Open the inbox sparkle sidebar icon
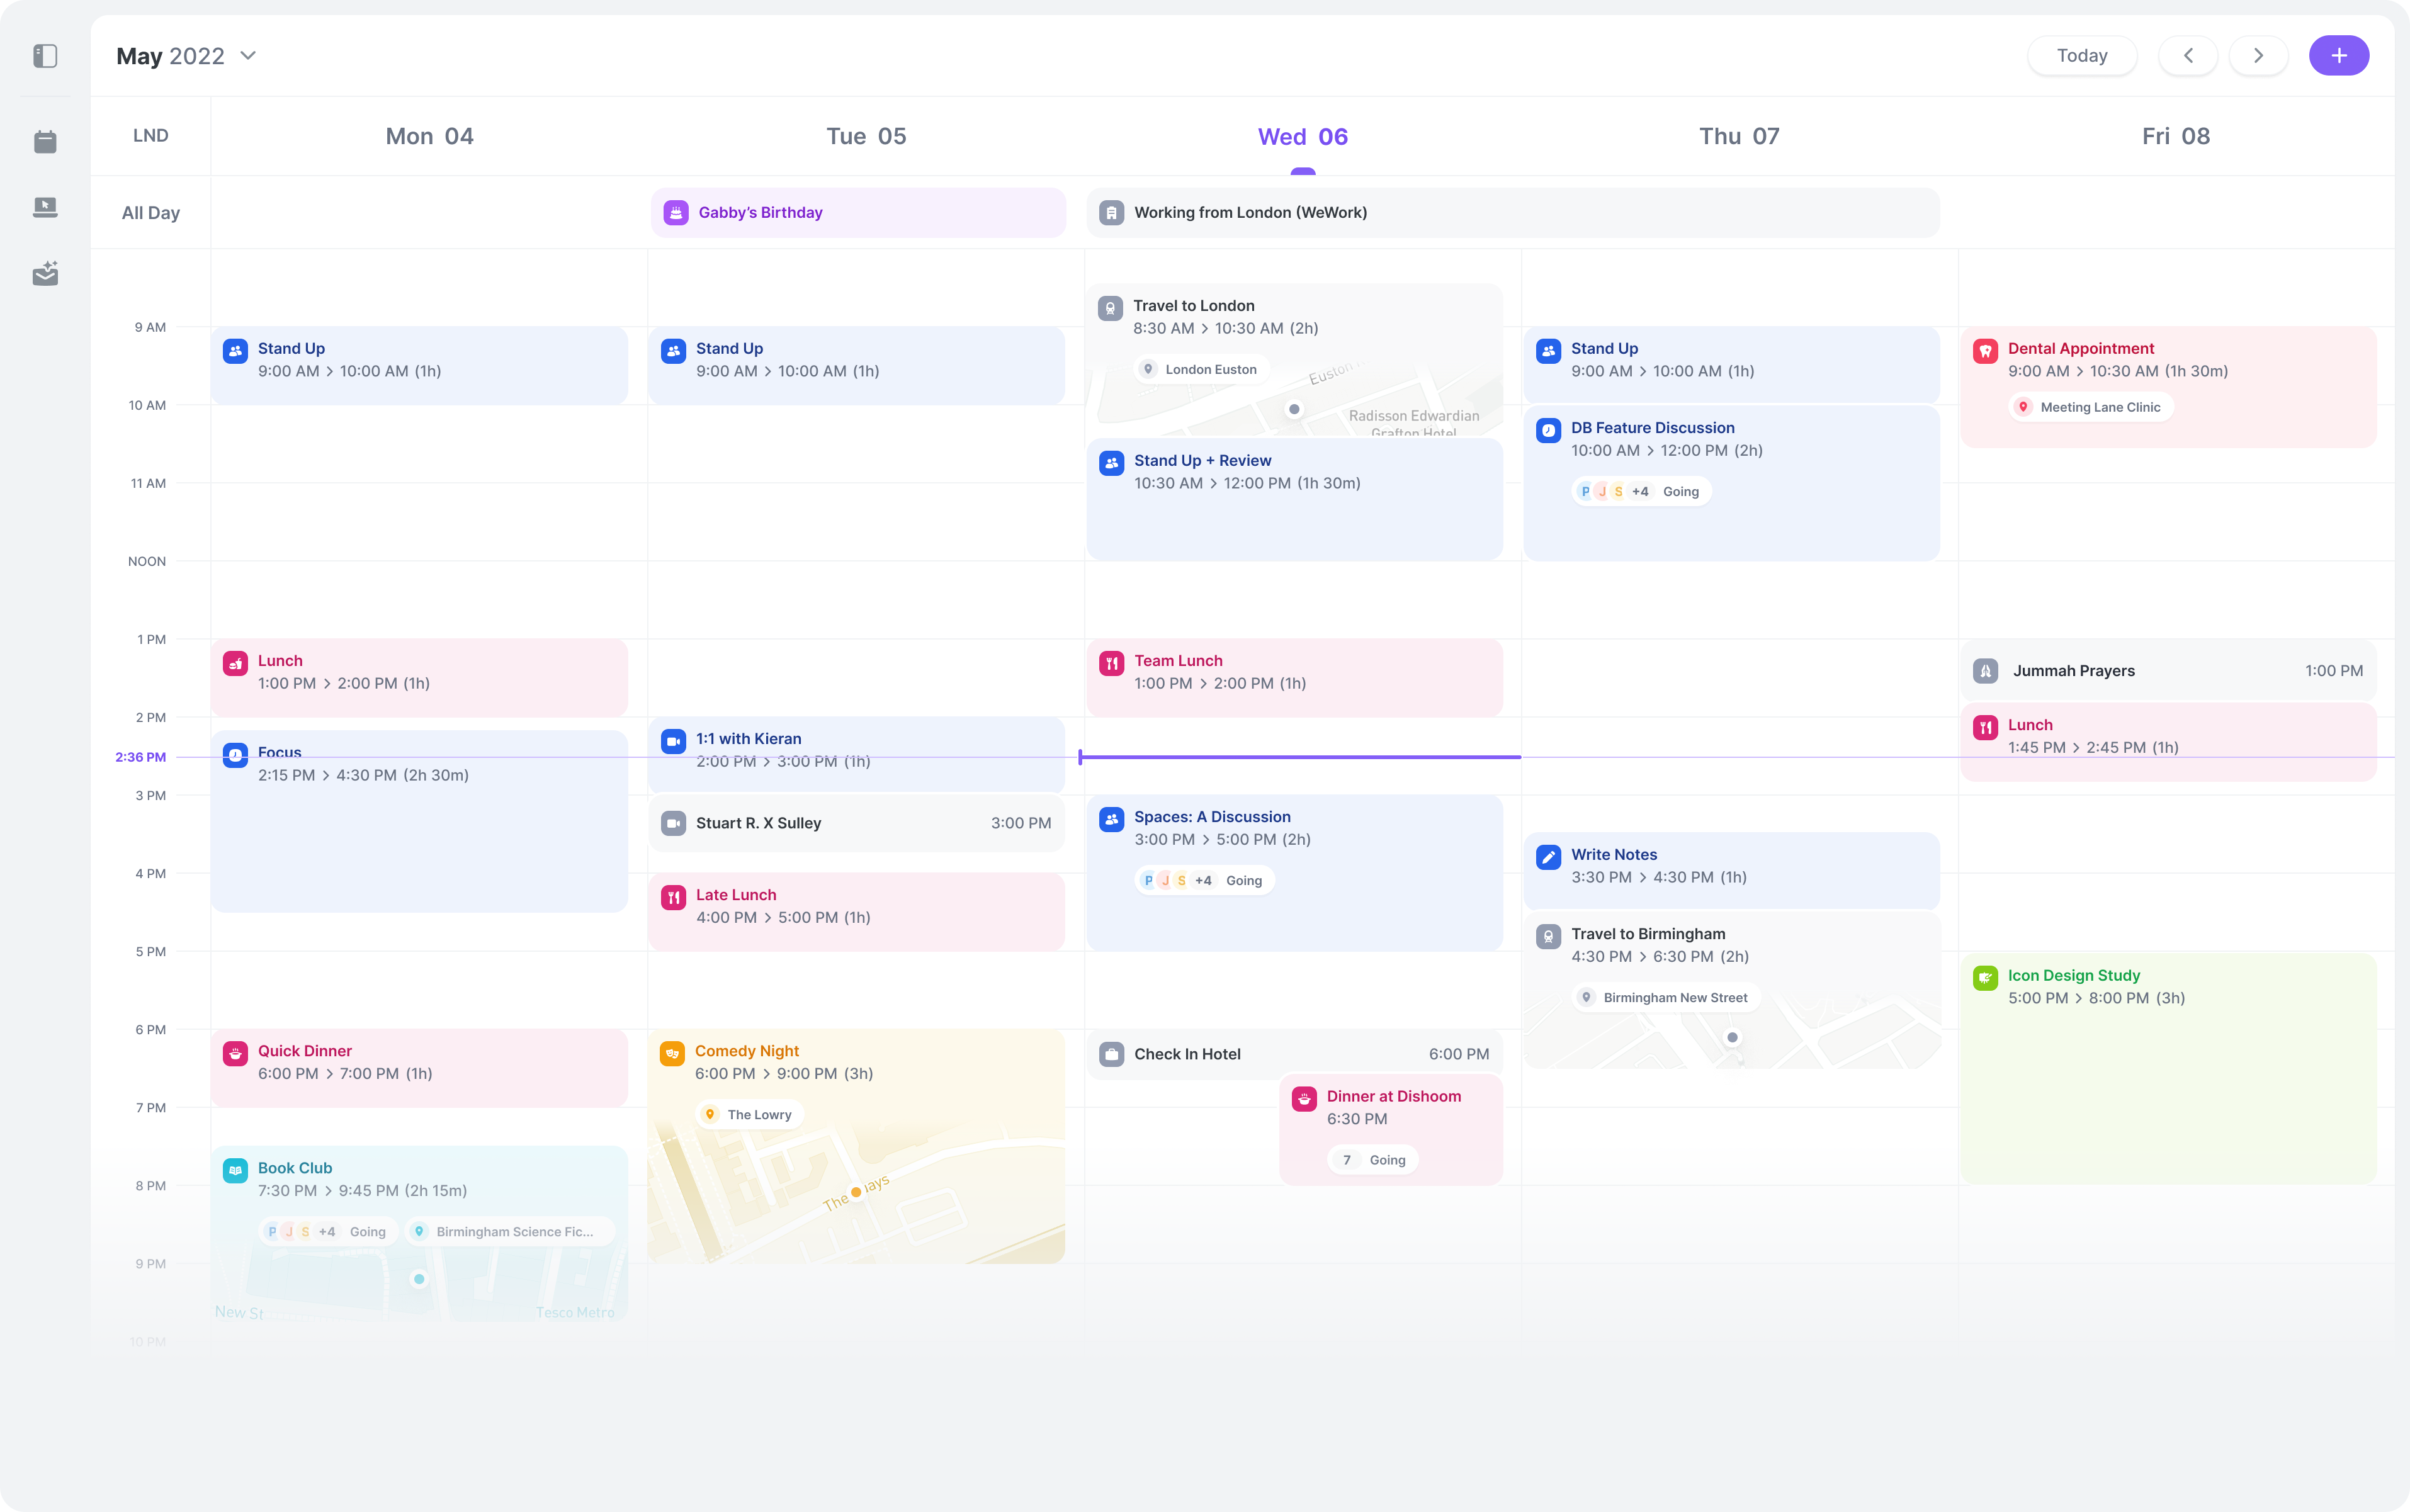Viewport: 2410px width, 1512px height. 45,274
